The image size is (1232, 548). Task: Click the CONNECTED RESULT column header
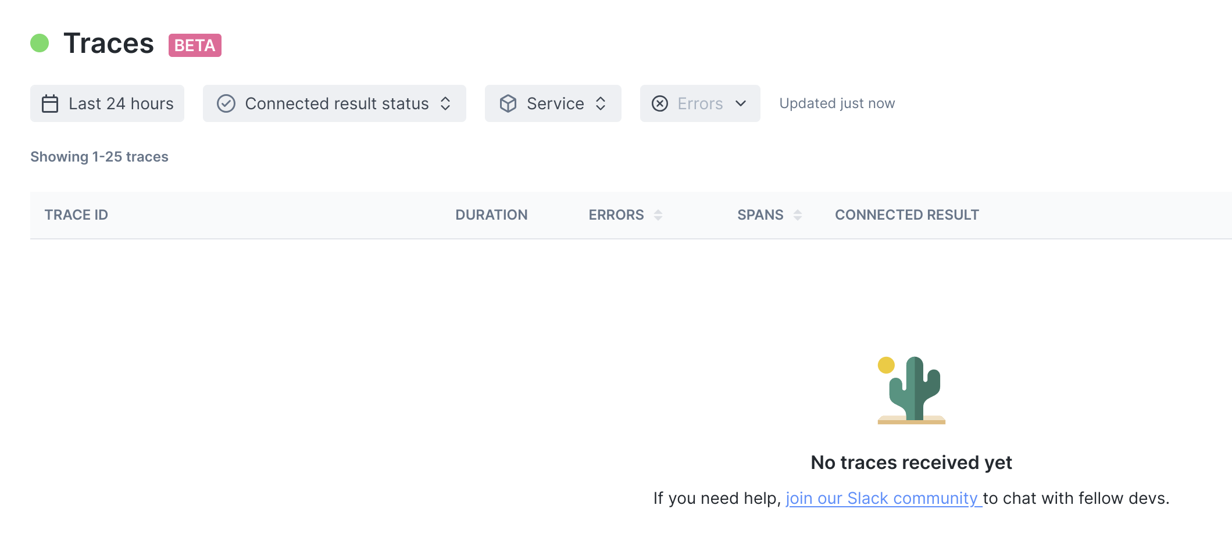907,215
